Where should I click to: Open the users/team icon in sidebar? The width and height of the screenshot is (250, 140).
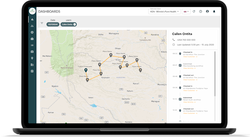(32, 26)
